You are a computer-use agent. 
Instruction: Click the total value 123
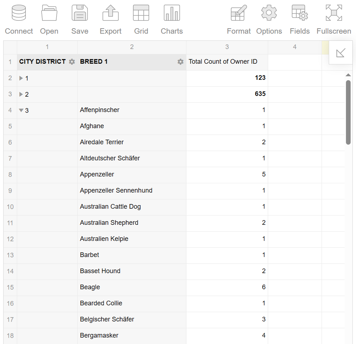[x=260, y=78]
